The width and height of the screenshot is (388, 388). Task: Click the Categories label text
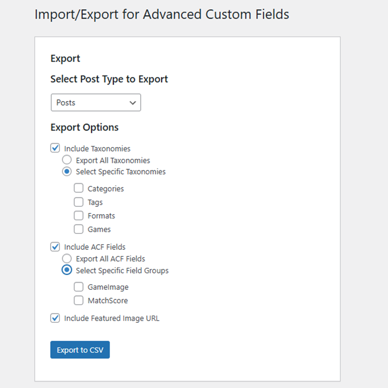click(x=106, y=189)
